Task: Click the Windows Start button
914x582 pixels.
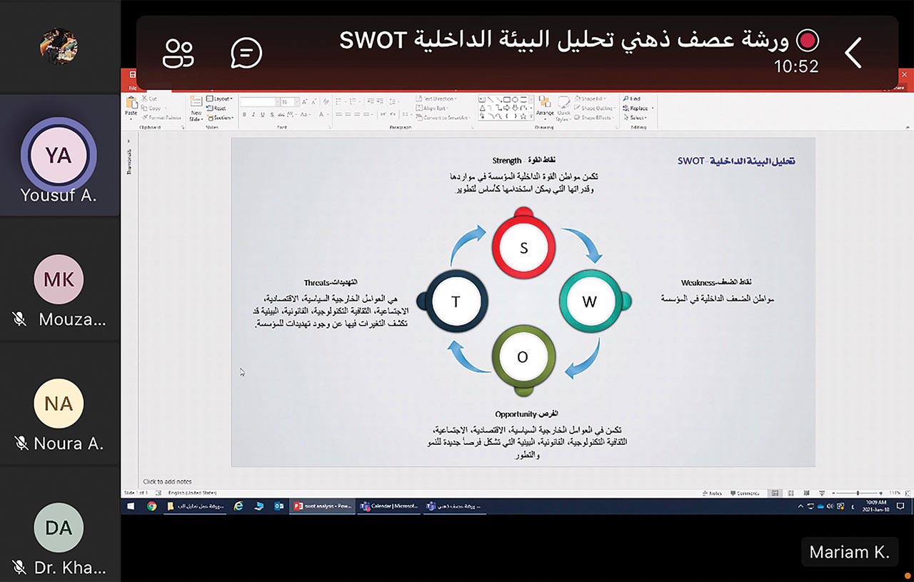Action: [131, 506]
